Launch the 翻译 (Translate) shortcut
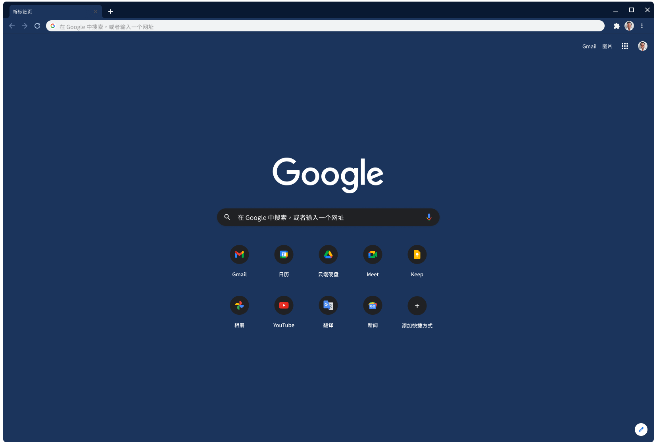 (328, 305)
